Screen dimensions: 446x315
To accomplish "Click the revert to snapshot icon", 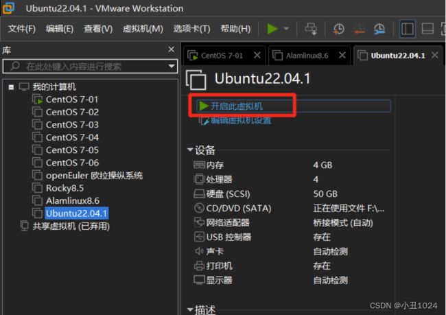I will click(360, 29).
